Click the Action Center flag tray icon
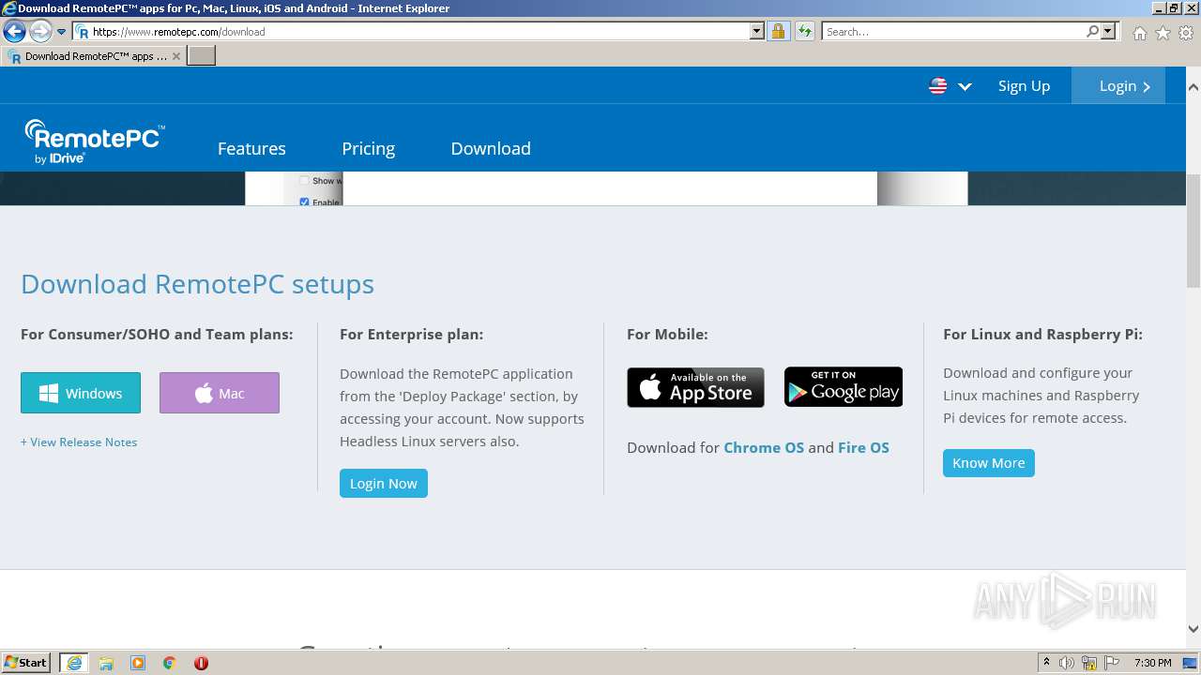Screen dimensions: 1201x675 (x=1111, y=663)
